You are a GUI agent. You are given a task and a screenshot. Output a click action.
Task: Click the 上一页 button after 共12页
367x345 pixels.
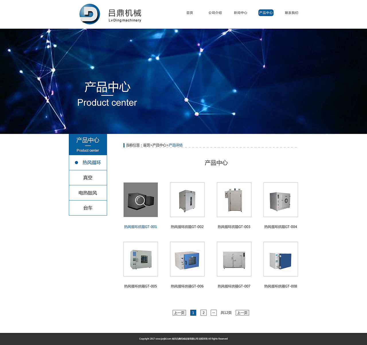[x=242, y=313]
